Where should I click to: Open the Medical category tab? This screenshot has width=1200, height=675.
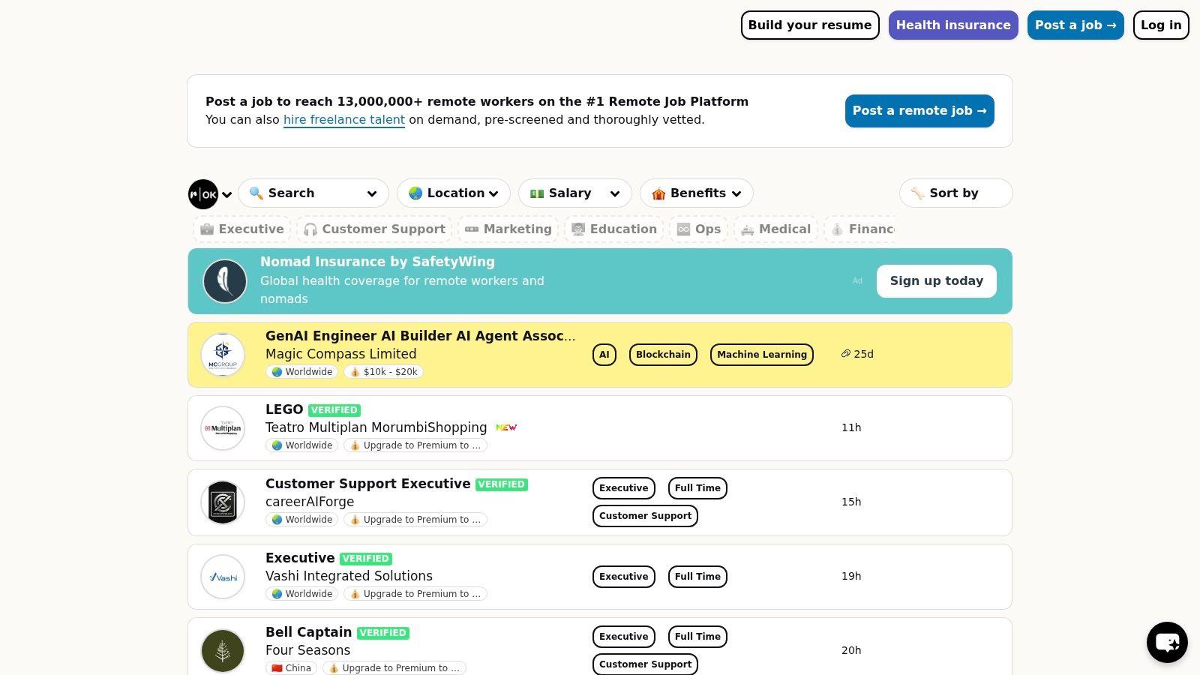pos(775,229)
